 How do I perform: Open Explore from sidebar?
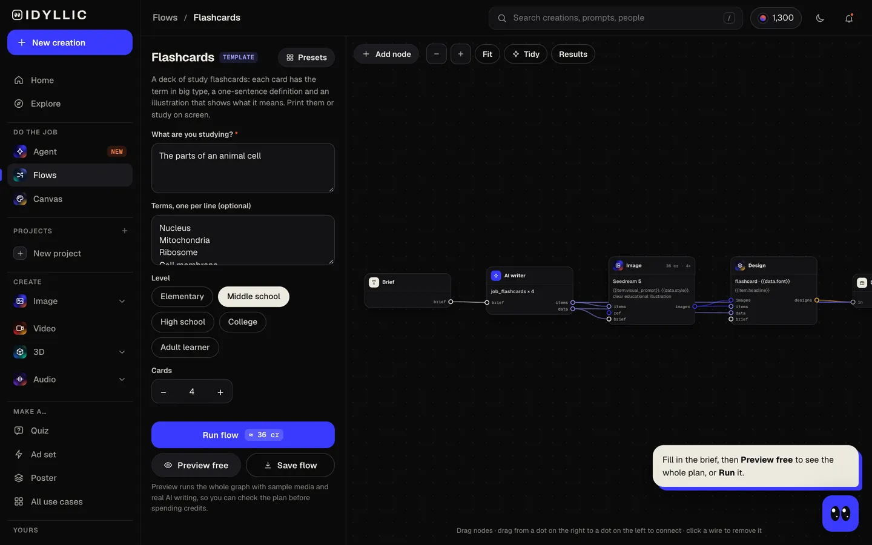point(70,104)
